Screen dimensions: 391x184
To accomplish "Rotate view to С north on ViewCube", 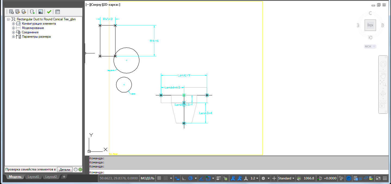I will click(x=370, y=13).
